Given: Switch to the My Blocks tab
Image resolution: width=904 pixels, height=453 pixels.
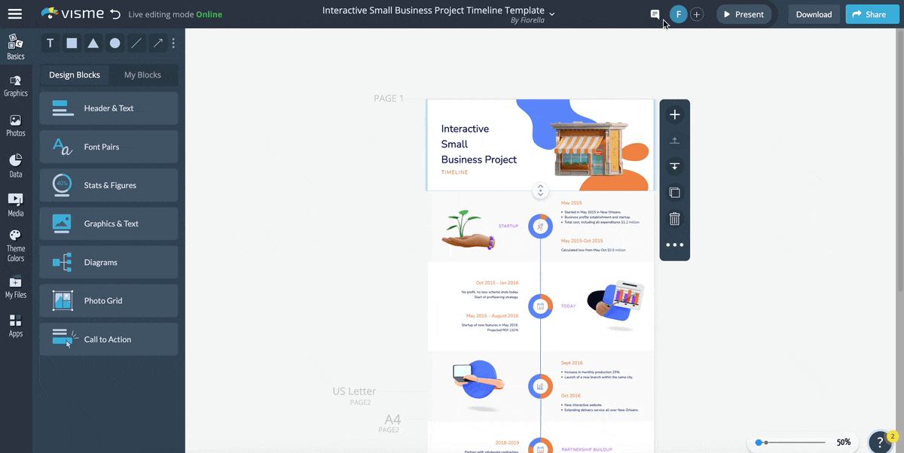Looking at the screenshot, I should 142,74.
